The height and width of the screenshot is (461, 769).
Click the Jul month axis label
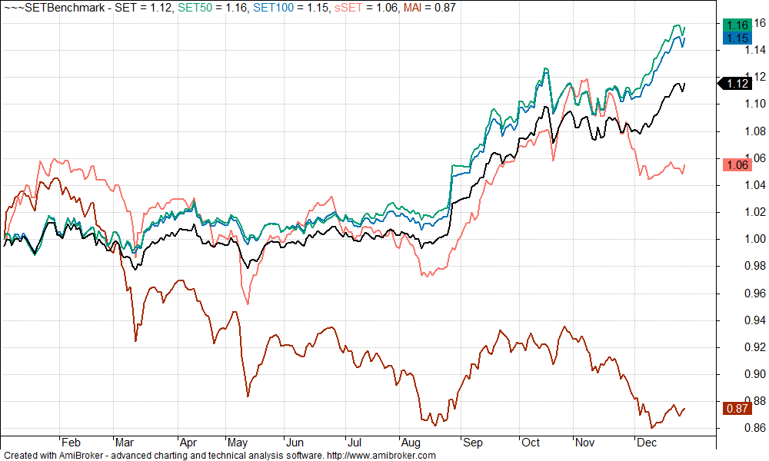pos(354,443)
